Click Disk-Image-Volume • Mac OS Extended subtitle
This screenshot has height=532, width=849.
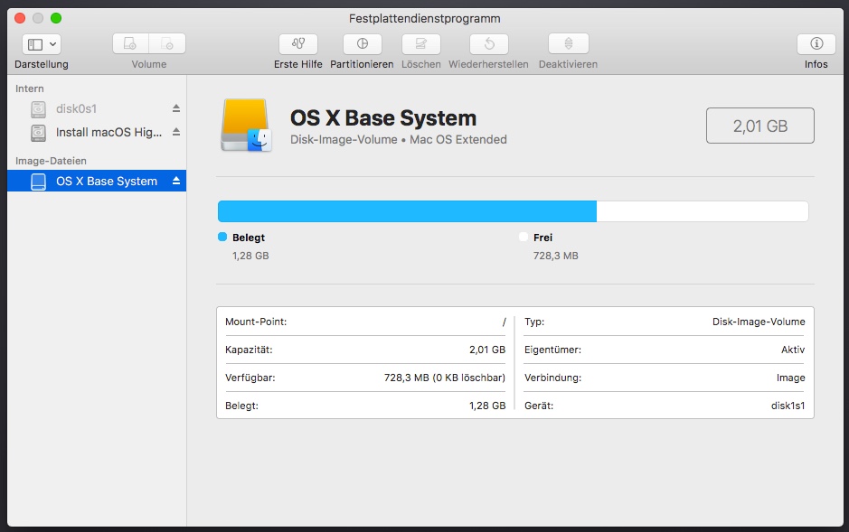[x=399, y=139]
